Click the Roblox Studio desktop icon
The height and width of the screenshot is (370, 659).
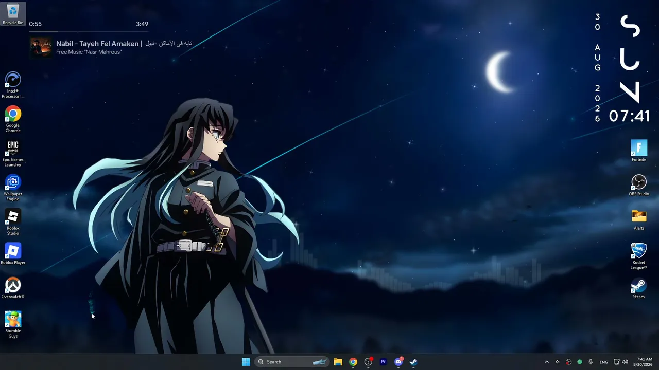pos(13,223)
